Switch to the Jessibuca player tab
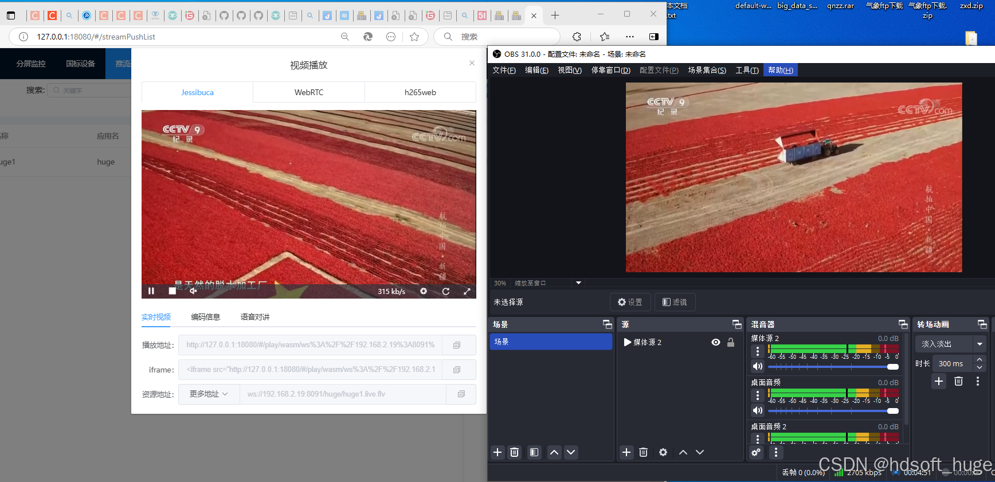This screenshot has width=995, height=482. pos(197,92)
